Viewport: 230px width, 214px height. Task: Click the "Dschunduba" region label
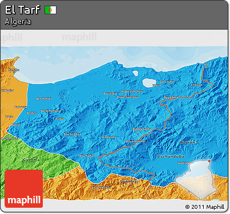point(171,157)
